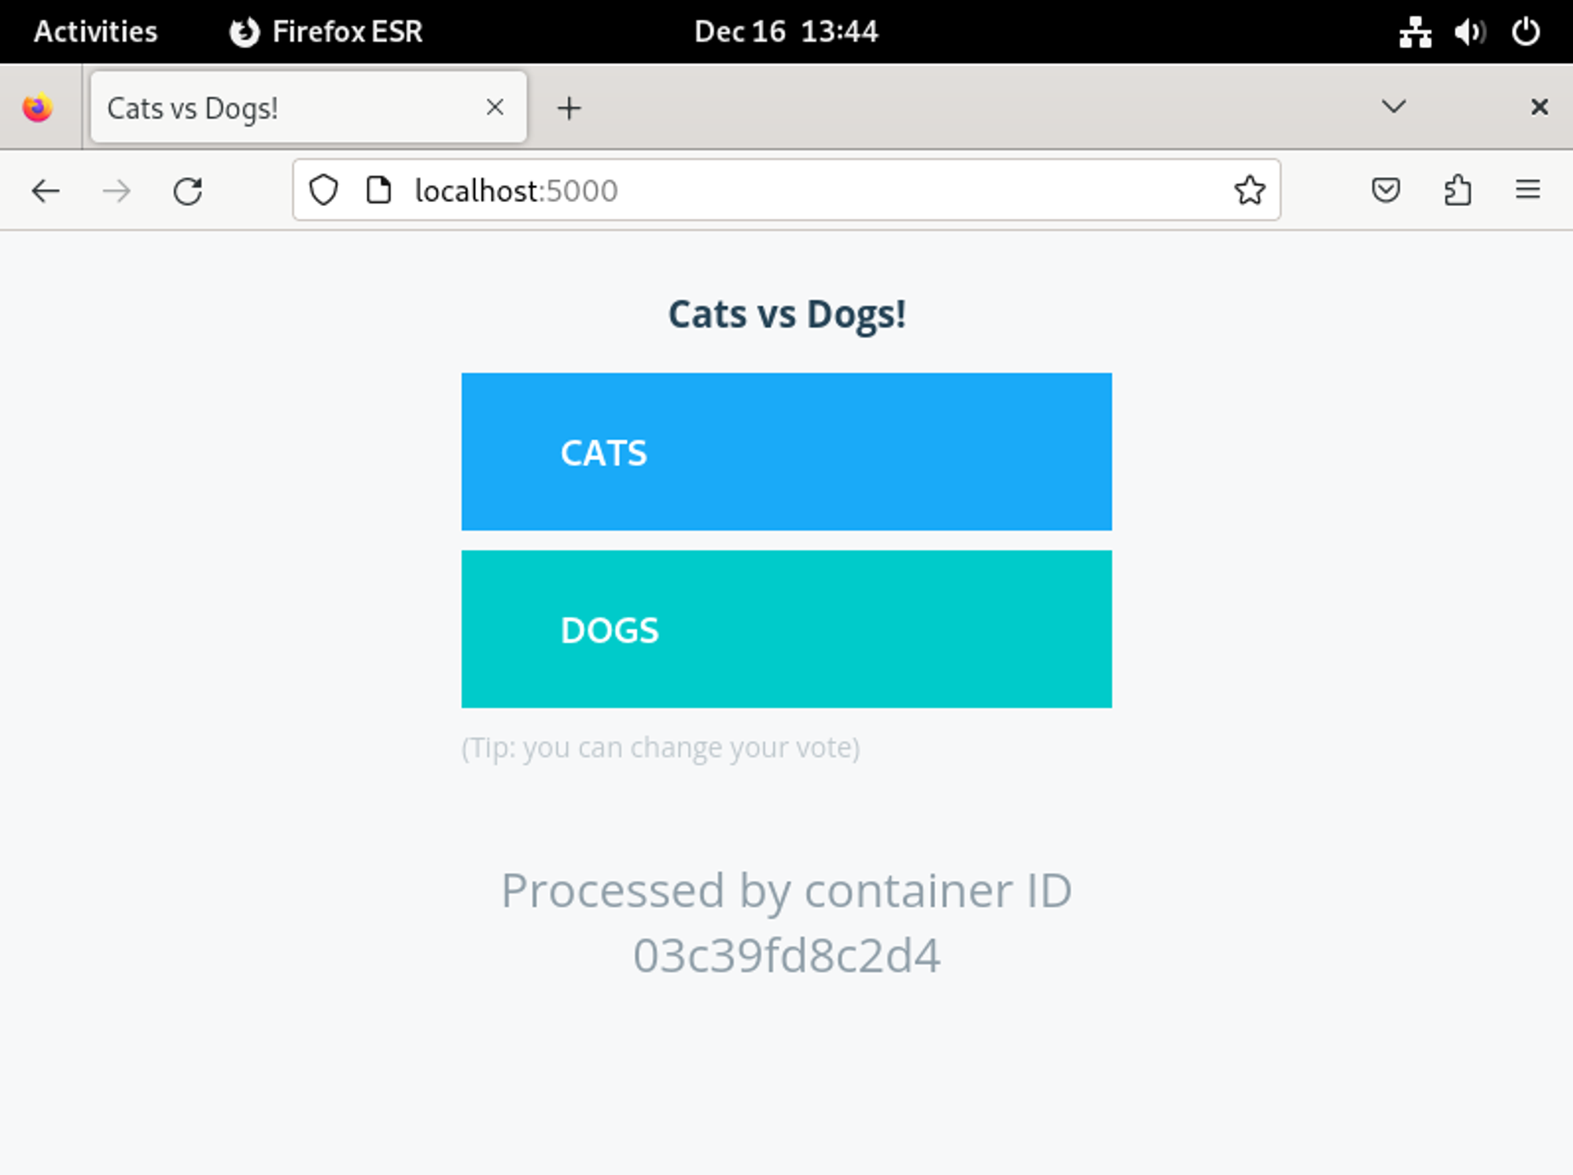Select the back navigation arrow
Image resolution: width=1573 pixels, height=1175 pixels.
coord(46,190)
